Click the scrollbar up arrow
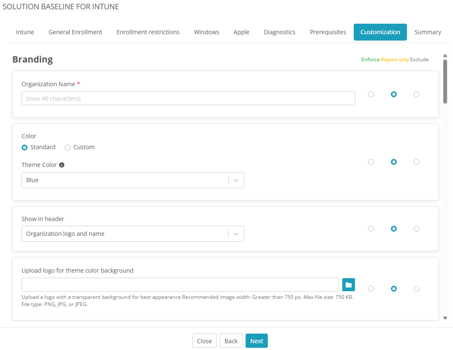 point(445,55)
